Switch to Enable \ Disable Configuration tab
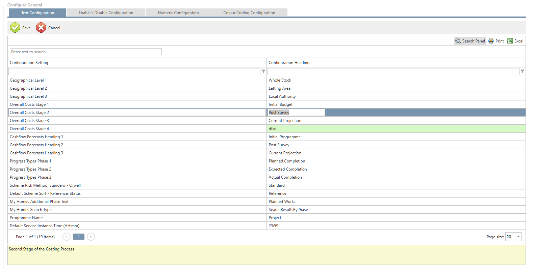The height and width of the screenshot is (272, 533). coord(106,13)
